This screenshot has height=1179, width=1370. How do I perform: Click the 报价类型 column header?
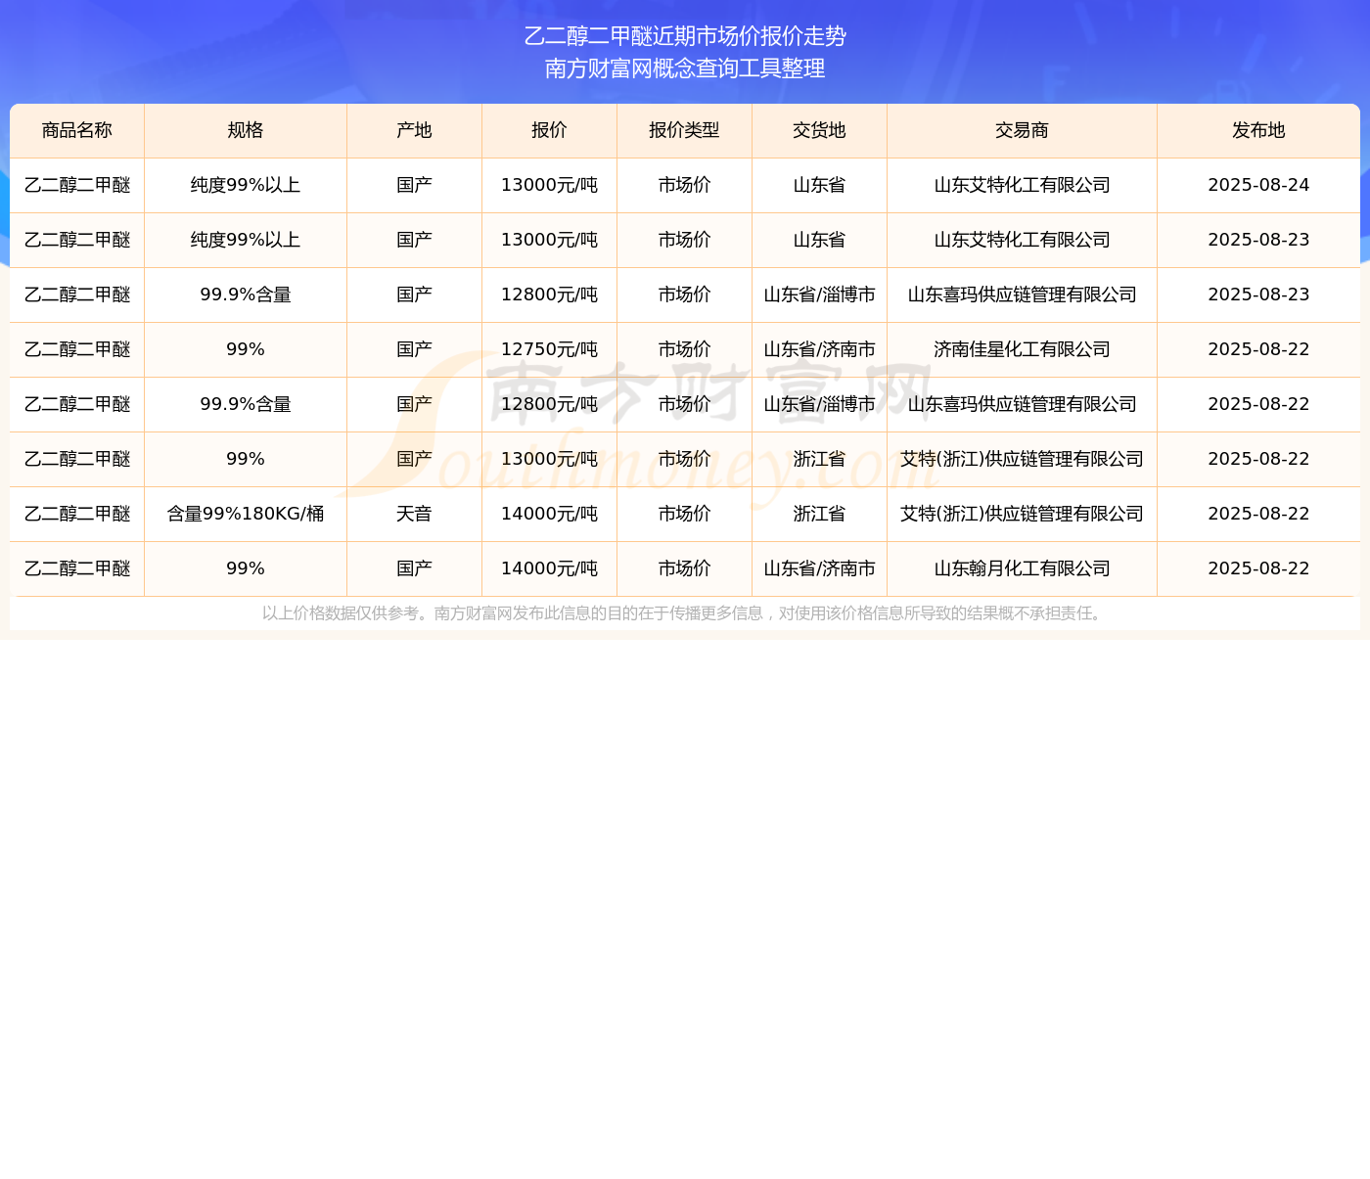[684, 130]
